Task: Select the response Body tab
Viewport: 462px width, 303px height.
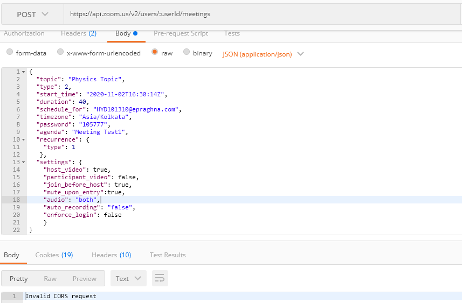Action: pyautogui.click(x=11, y=255)
